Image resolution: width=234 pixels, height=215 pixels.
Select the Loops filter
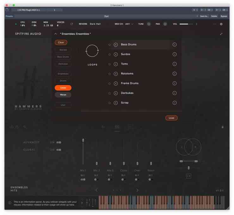click(x=63, y=88)
